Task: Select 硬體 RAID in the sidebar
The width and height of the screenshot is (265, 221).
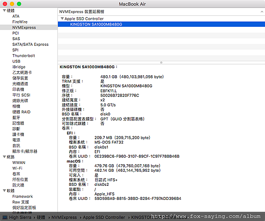Action: click(x=21, y=112)
